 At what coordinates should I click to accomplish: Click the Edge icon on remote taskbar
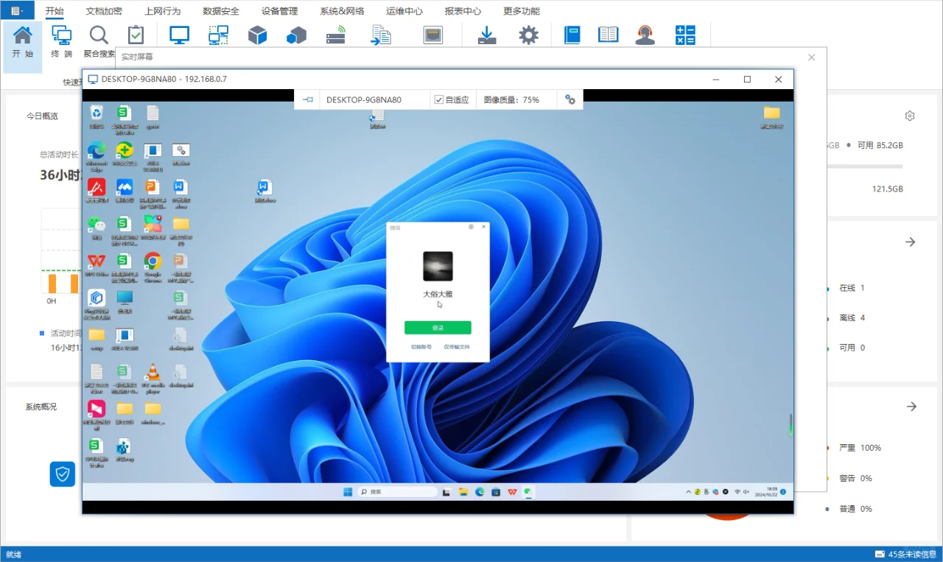tap(480, 492)
